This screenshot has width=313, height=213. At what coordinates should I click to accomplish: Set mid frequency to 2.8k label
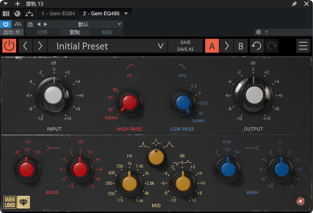click(150, 183)
